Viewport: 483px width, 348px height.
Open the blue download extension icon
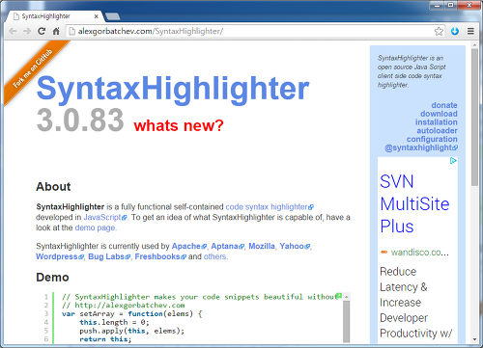click(455, 31)
